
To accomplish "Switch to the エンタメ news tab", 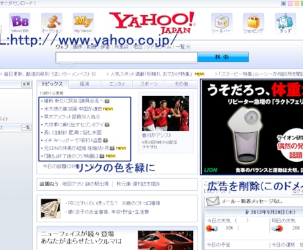I will (x=117, y=84).
